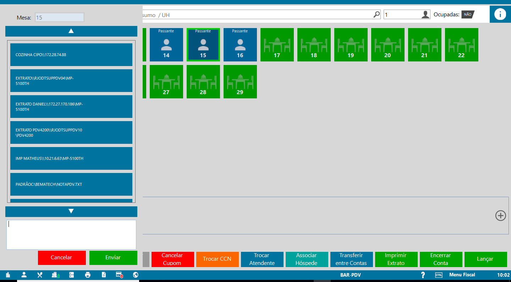Click the CTRL keyboard icon
This screenshot has height=282, width=511.
point(439,275)
